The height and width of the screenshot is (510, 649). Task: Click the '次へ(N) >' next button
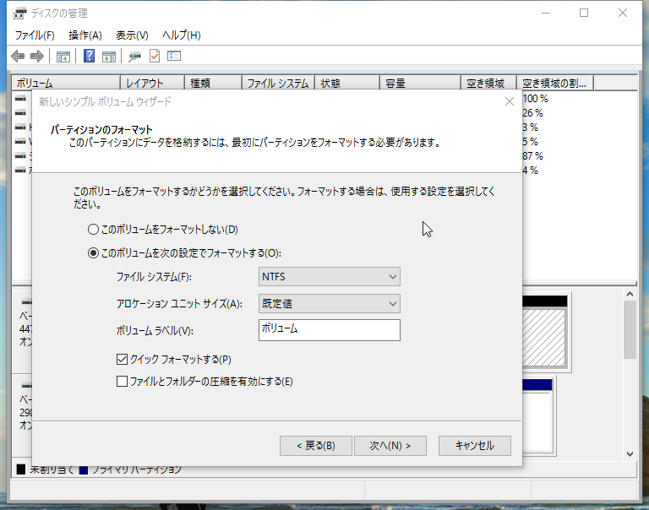point(390,446)
